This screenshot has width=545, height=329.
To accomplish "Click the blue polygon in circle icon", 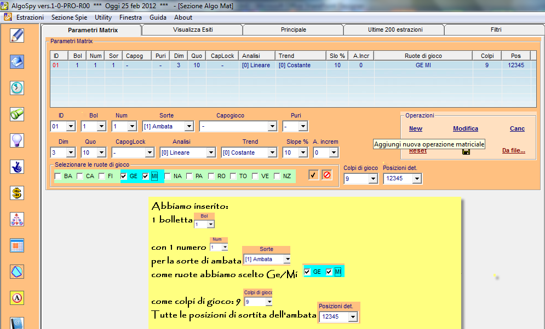I will 17,272.
